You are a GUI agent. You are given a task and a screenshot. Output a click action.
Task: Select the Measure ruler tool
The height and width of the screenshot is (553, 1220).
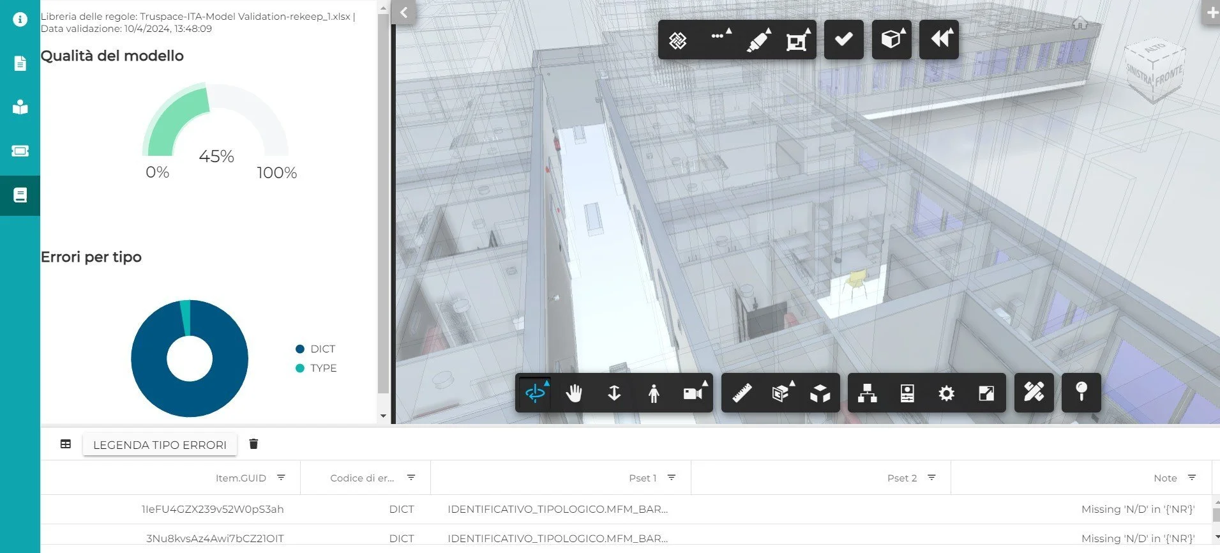(x=742, y=393)
